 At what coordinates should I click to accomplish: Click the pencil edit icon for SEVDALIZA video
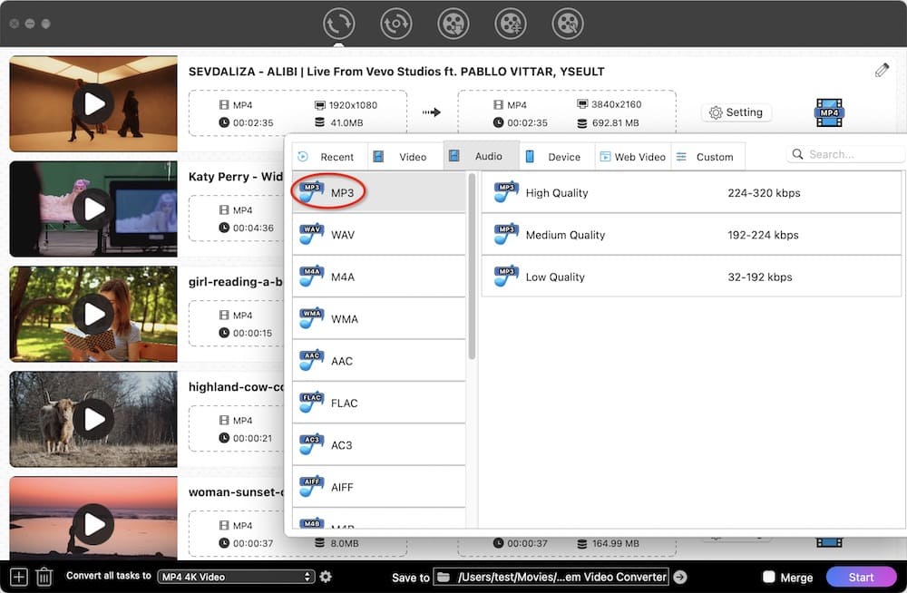(x=881, y=69)
